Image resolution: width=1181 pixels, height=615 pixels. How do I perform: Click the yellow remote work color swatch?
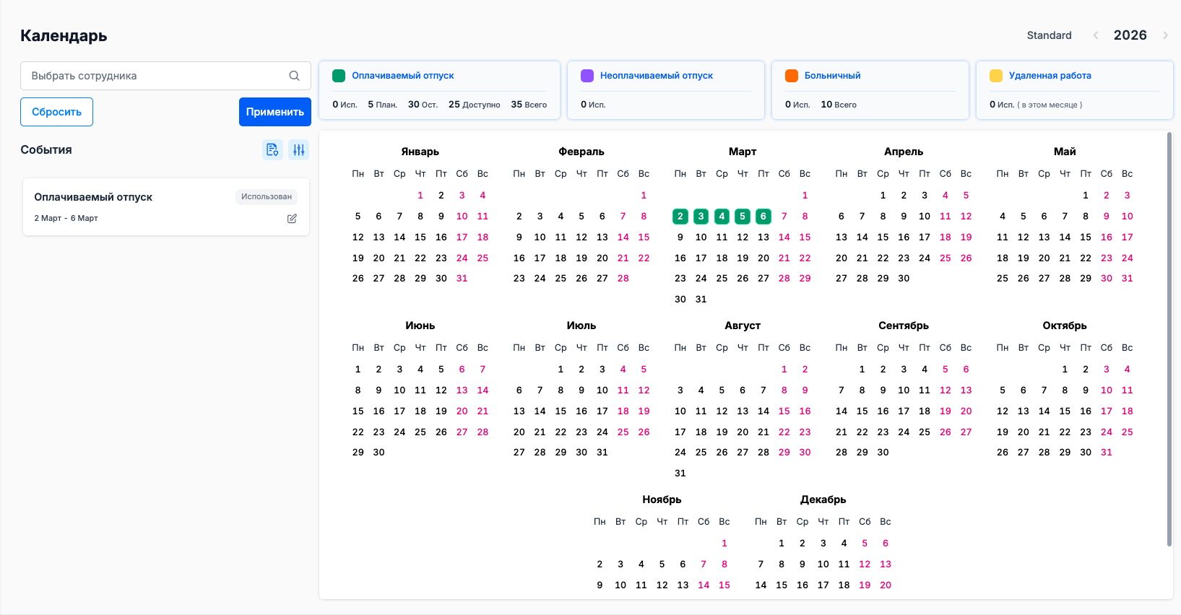[996, 76]
